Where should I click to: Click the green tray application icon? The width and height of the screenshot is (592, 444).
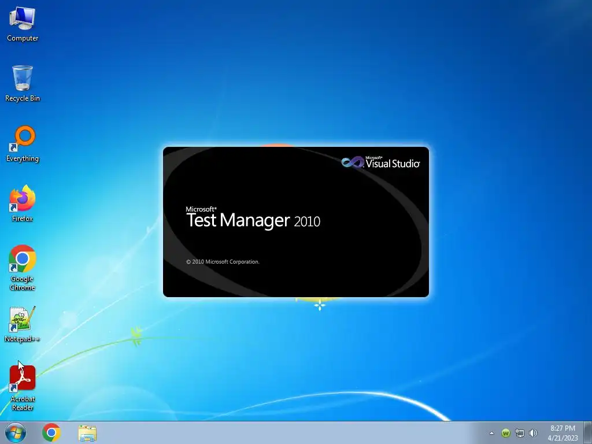pos(506,433)
